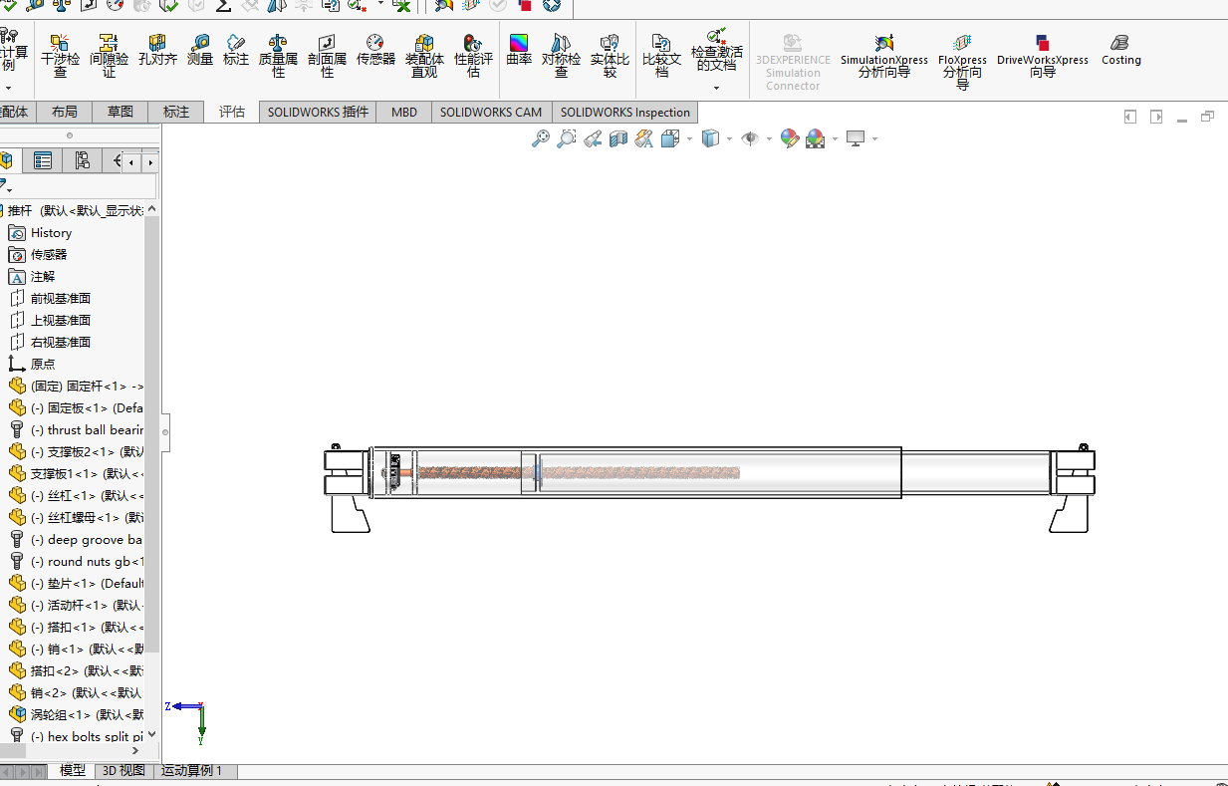Screen dimensions: 1228x786
Task: Select the 丝杠<1> component
Action: (77, 495)
